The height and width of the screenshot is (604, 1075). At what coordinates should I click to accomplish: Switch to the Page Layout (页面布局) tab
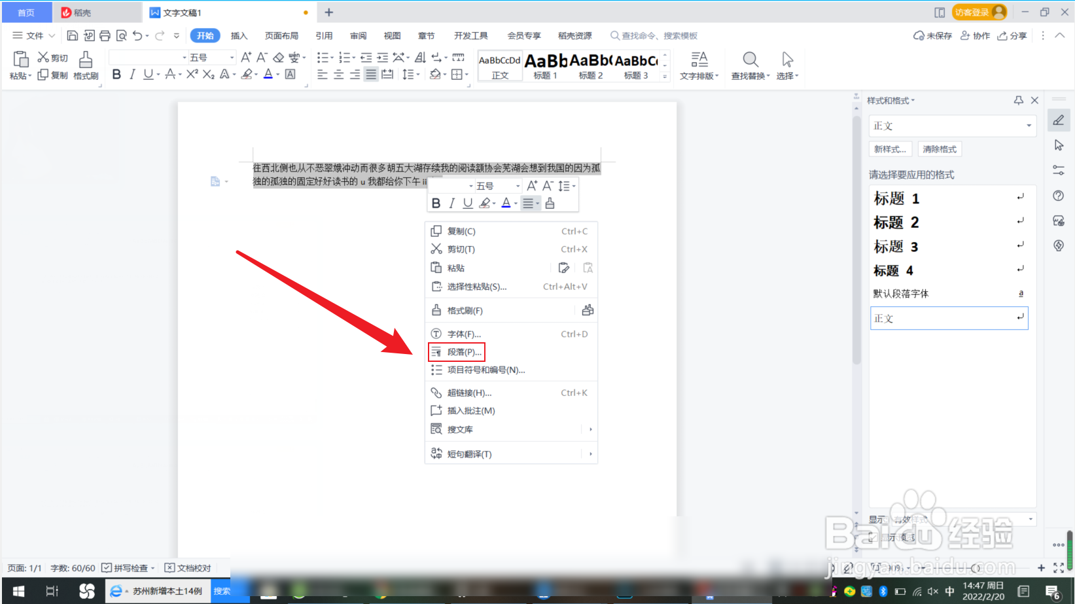(x=281, y=35)
